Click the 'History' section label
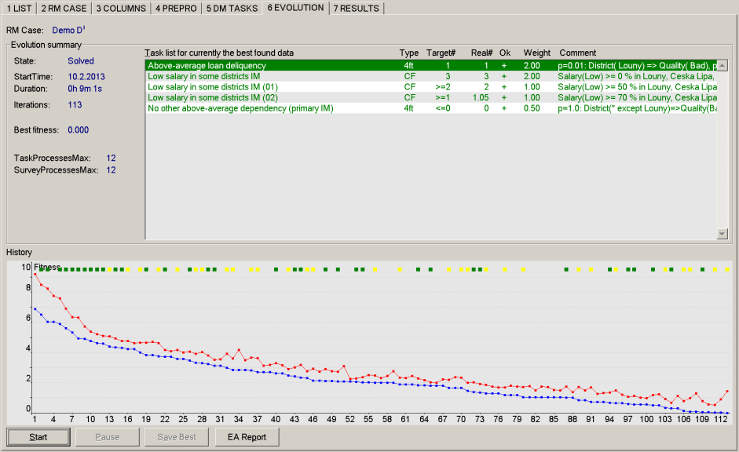This screenshot has width=739, height=452. (19, 253)
